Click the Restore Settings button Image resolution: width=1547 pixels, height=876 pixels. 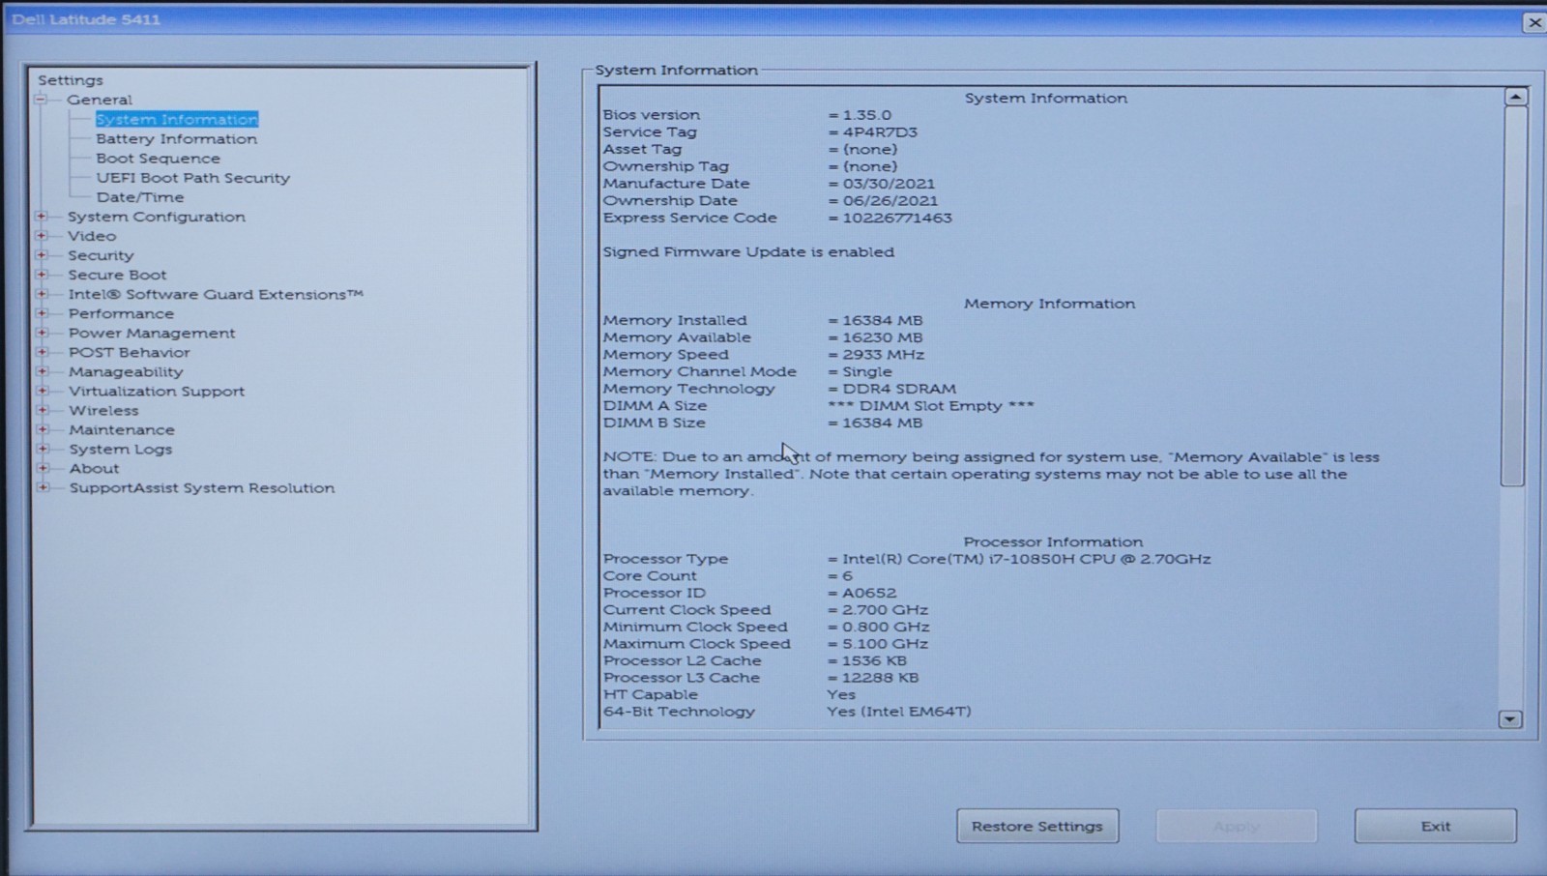point(1037,826)
